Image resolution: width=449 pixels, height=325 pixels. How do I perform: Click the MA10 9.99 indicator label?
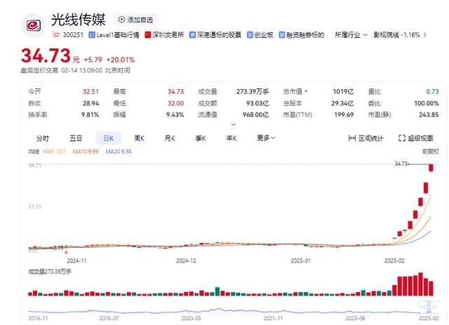coord(86,152)
